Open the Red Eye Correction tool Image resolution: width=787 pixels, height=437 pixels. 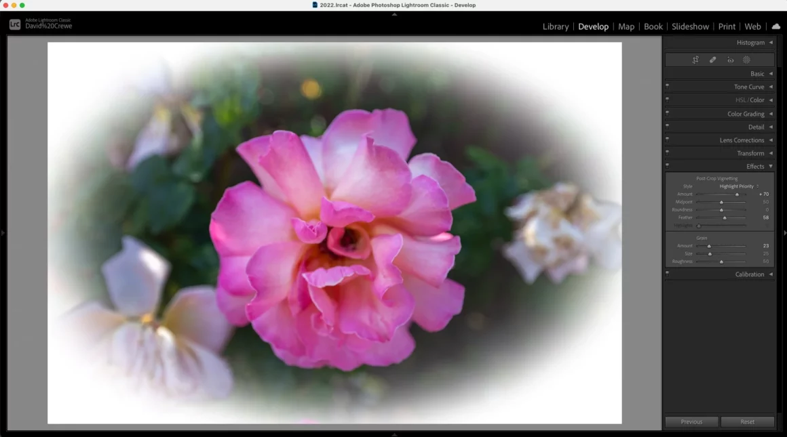pyautogui.click(x=730, y=60)
